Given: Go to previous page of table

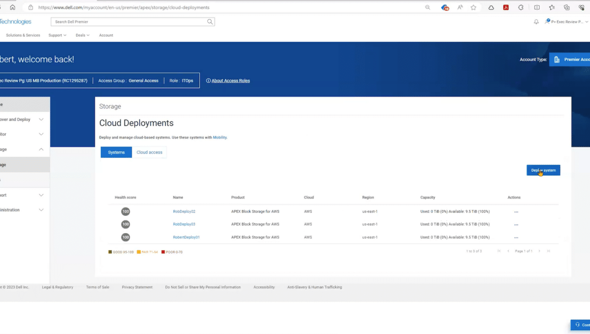Looking at the screenshot, I should click(508, 251).
